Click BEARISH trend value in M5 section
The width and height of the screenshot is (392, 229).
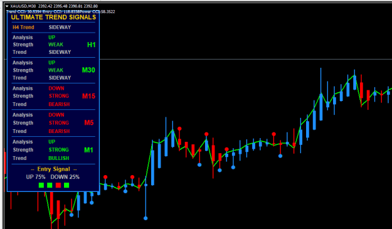tap(59, 131)
